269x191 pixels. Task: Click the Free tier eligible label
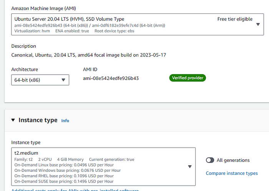click(x=235, y=19)
